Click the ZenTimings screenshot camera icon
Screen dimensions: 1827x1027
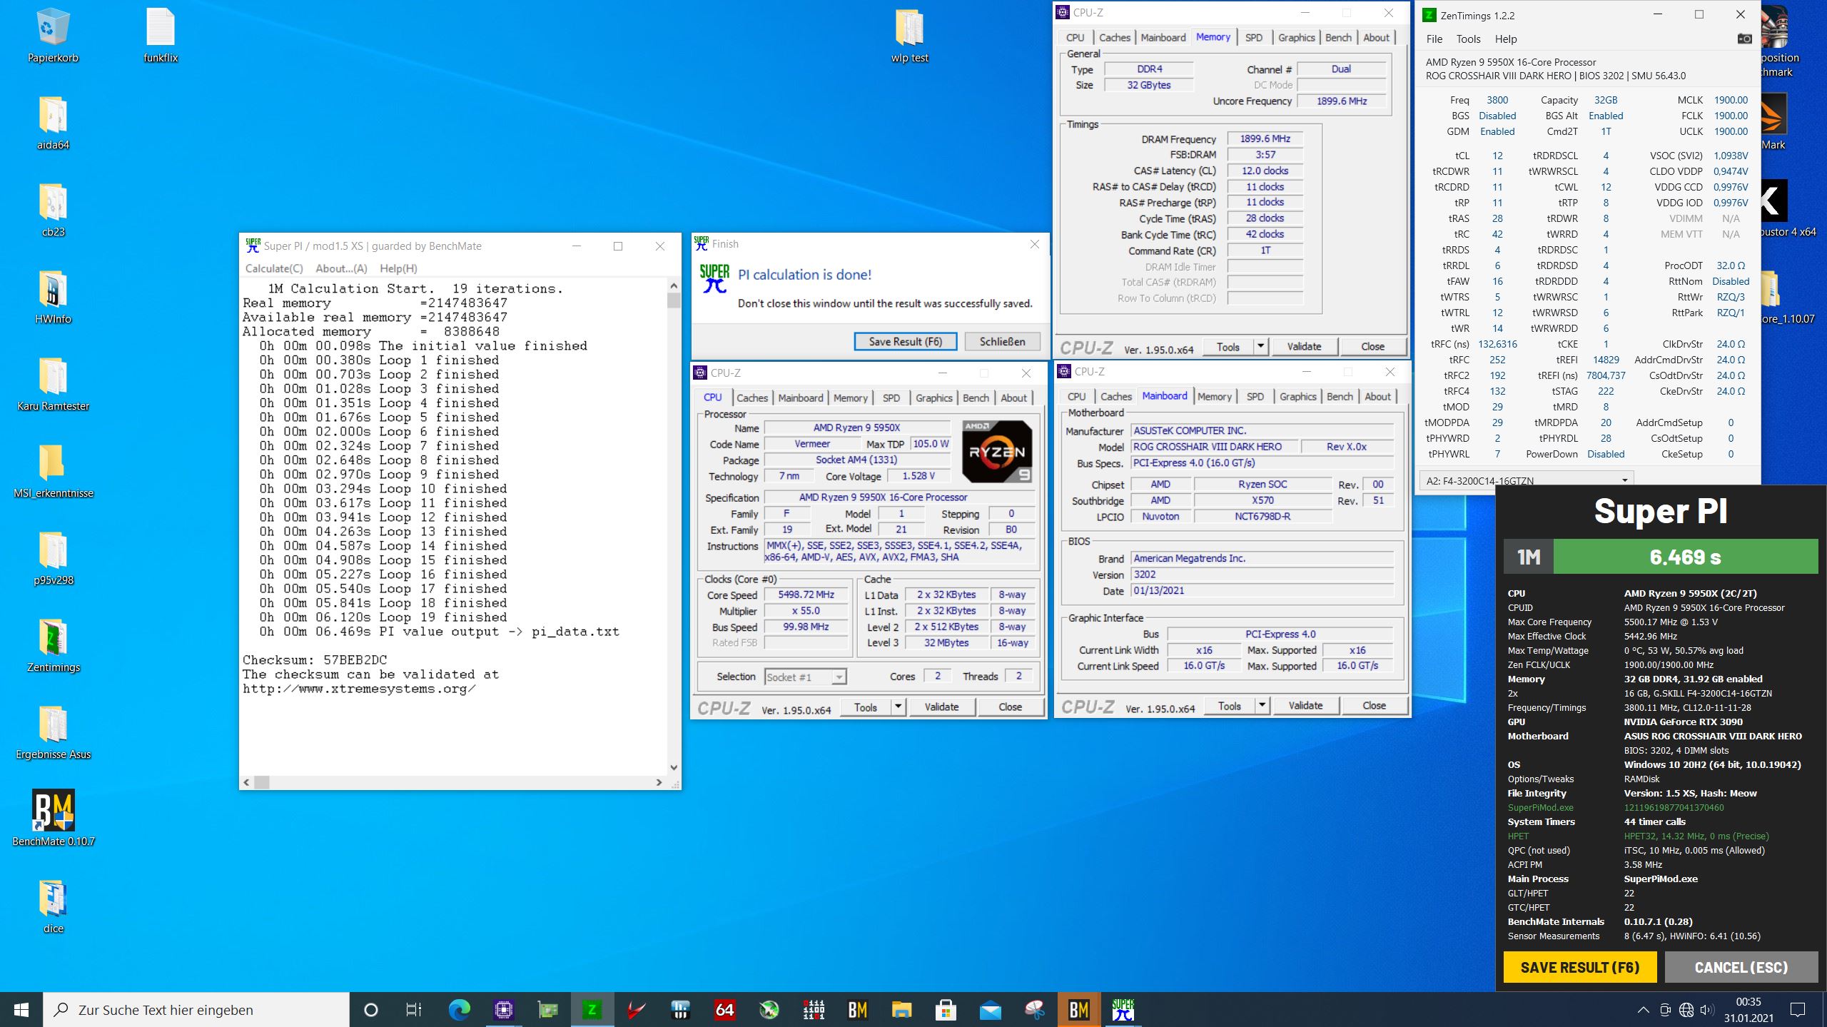click(1744, 39)
